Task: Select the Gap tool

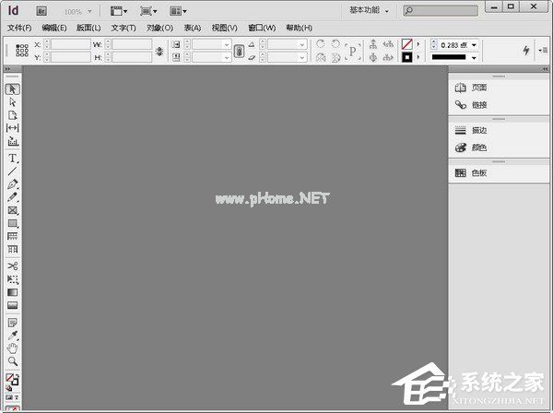Action: point(12,128)
